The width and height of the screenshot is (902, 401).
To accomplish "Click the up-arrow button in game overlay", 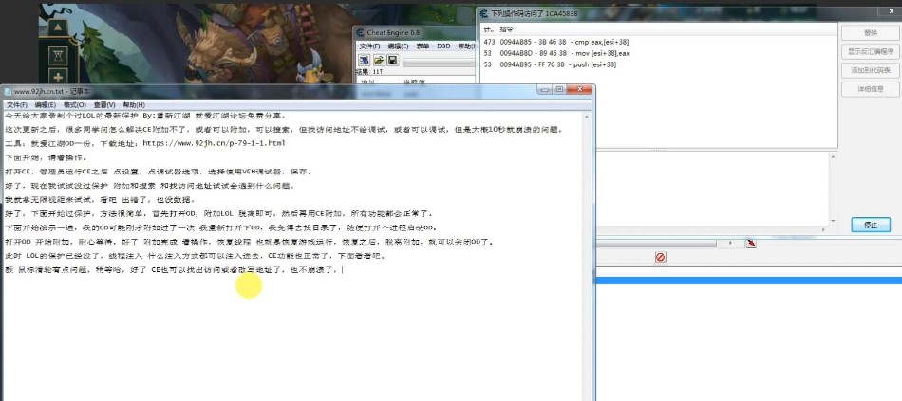I will click(x=58, y=27).
